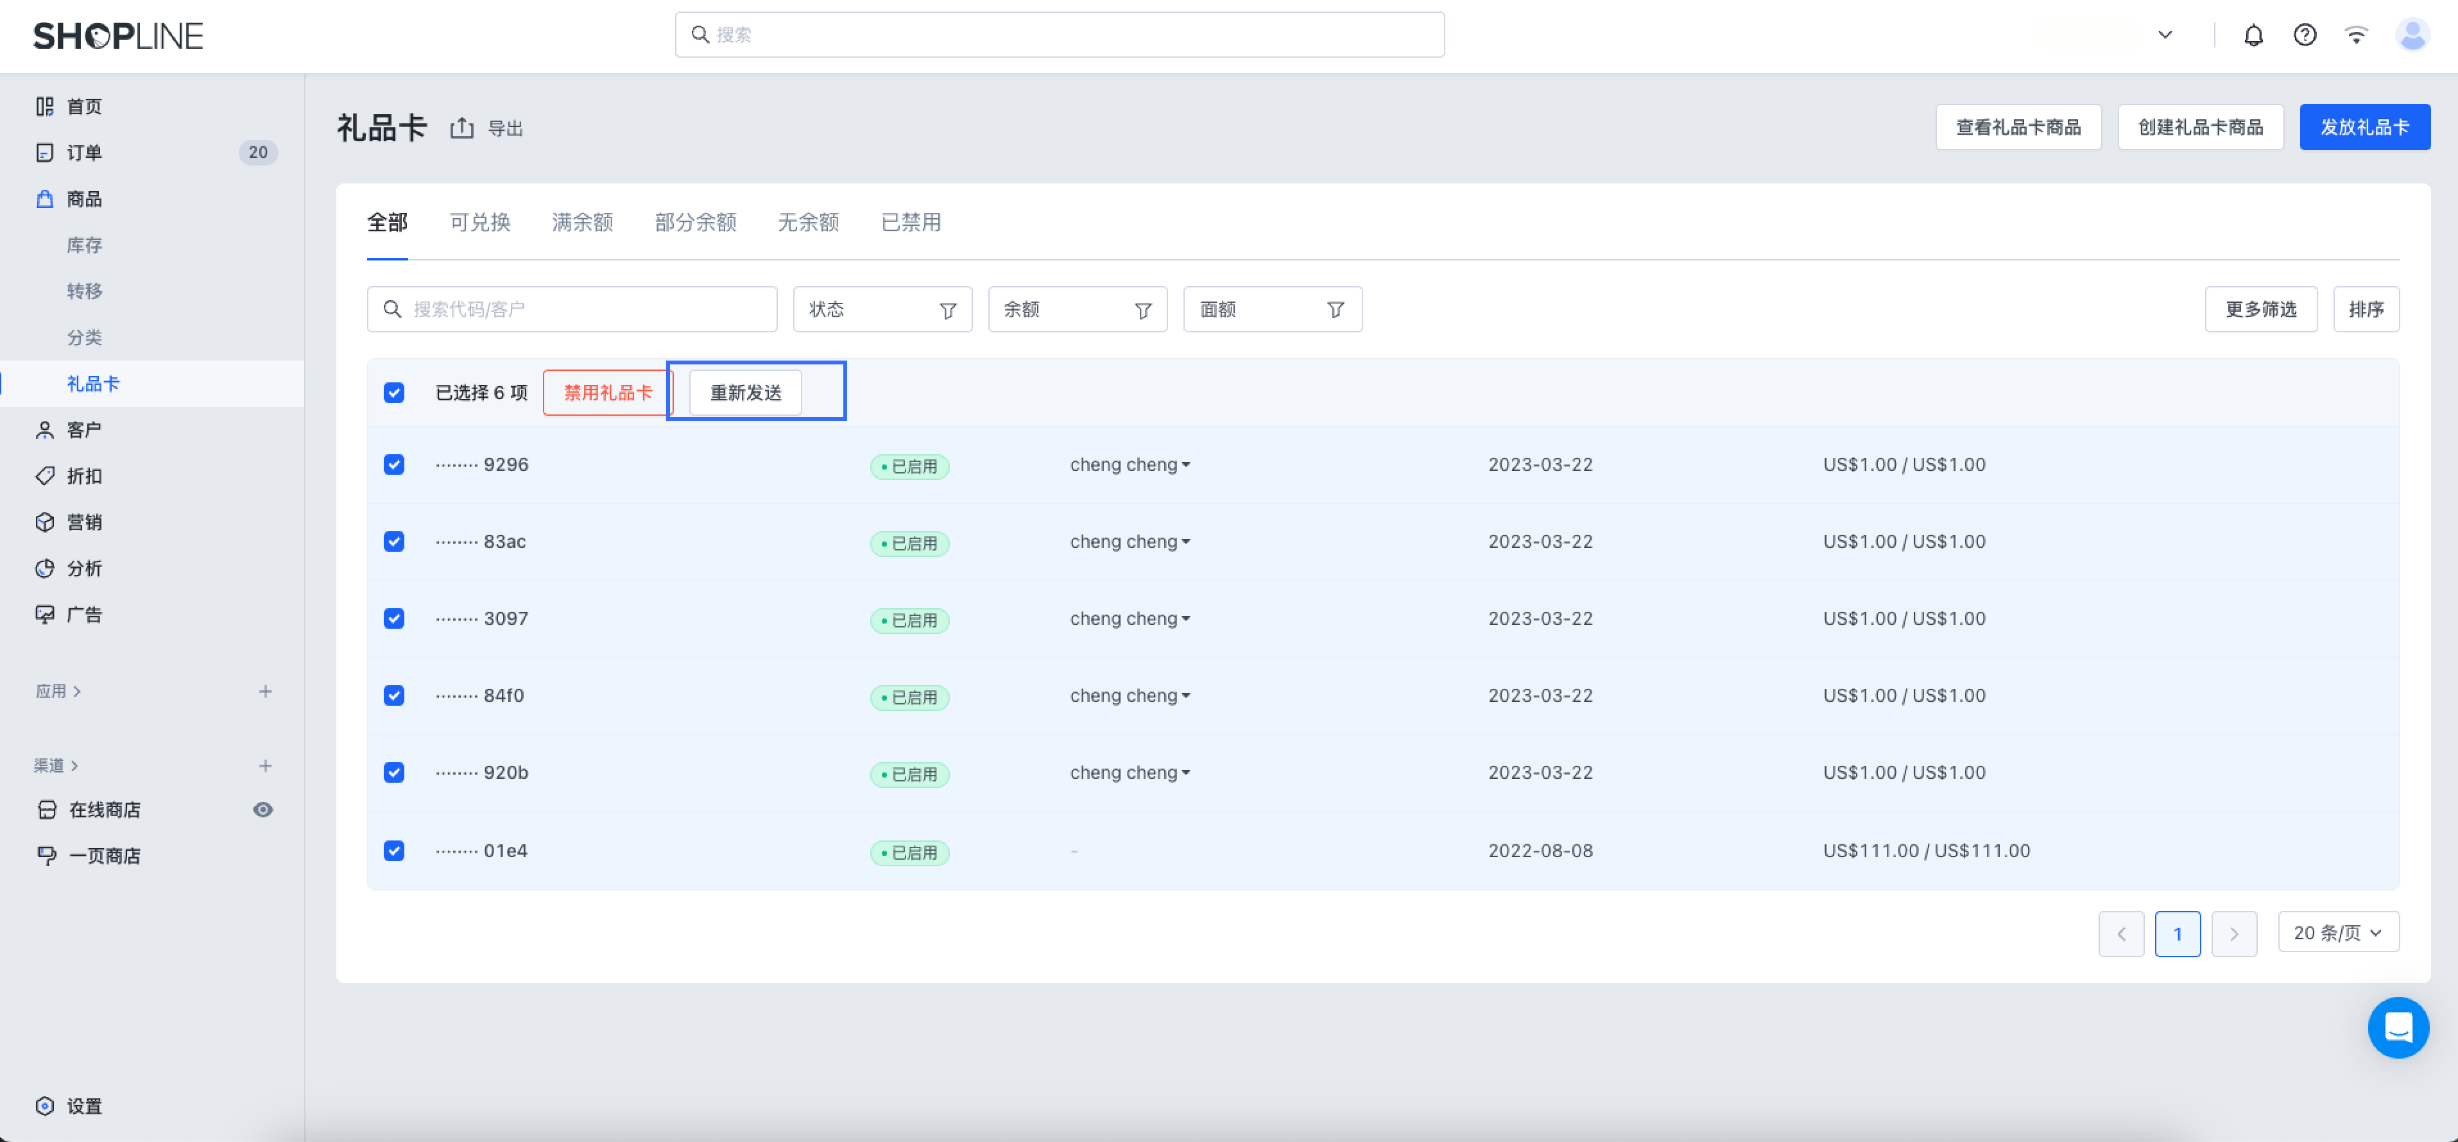Click 创建礼品卡商品 button

[x=2201, y=128]
